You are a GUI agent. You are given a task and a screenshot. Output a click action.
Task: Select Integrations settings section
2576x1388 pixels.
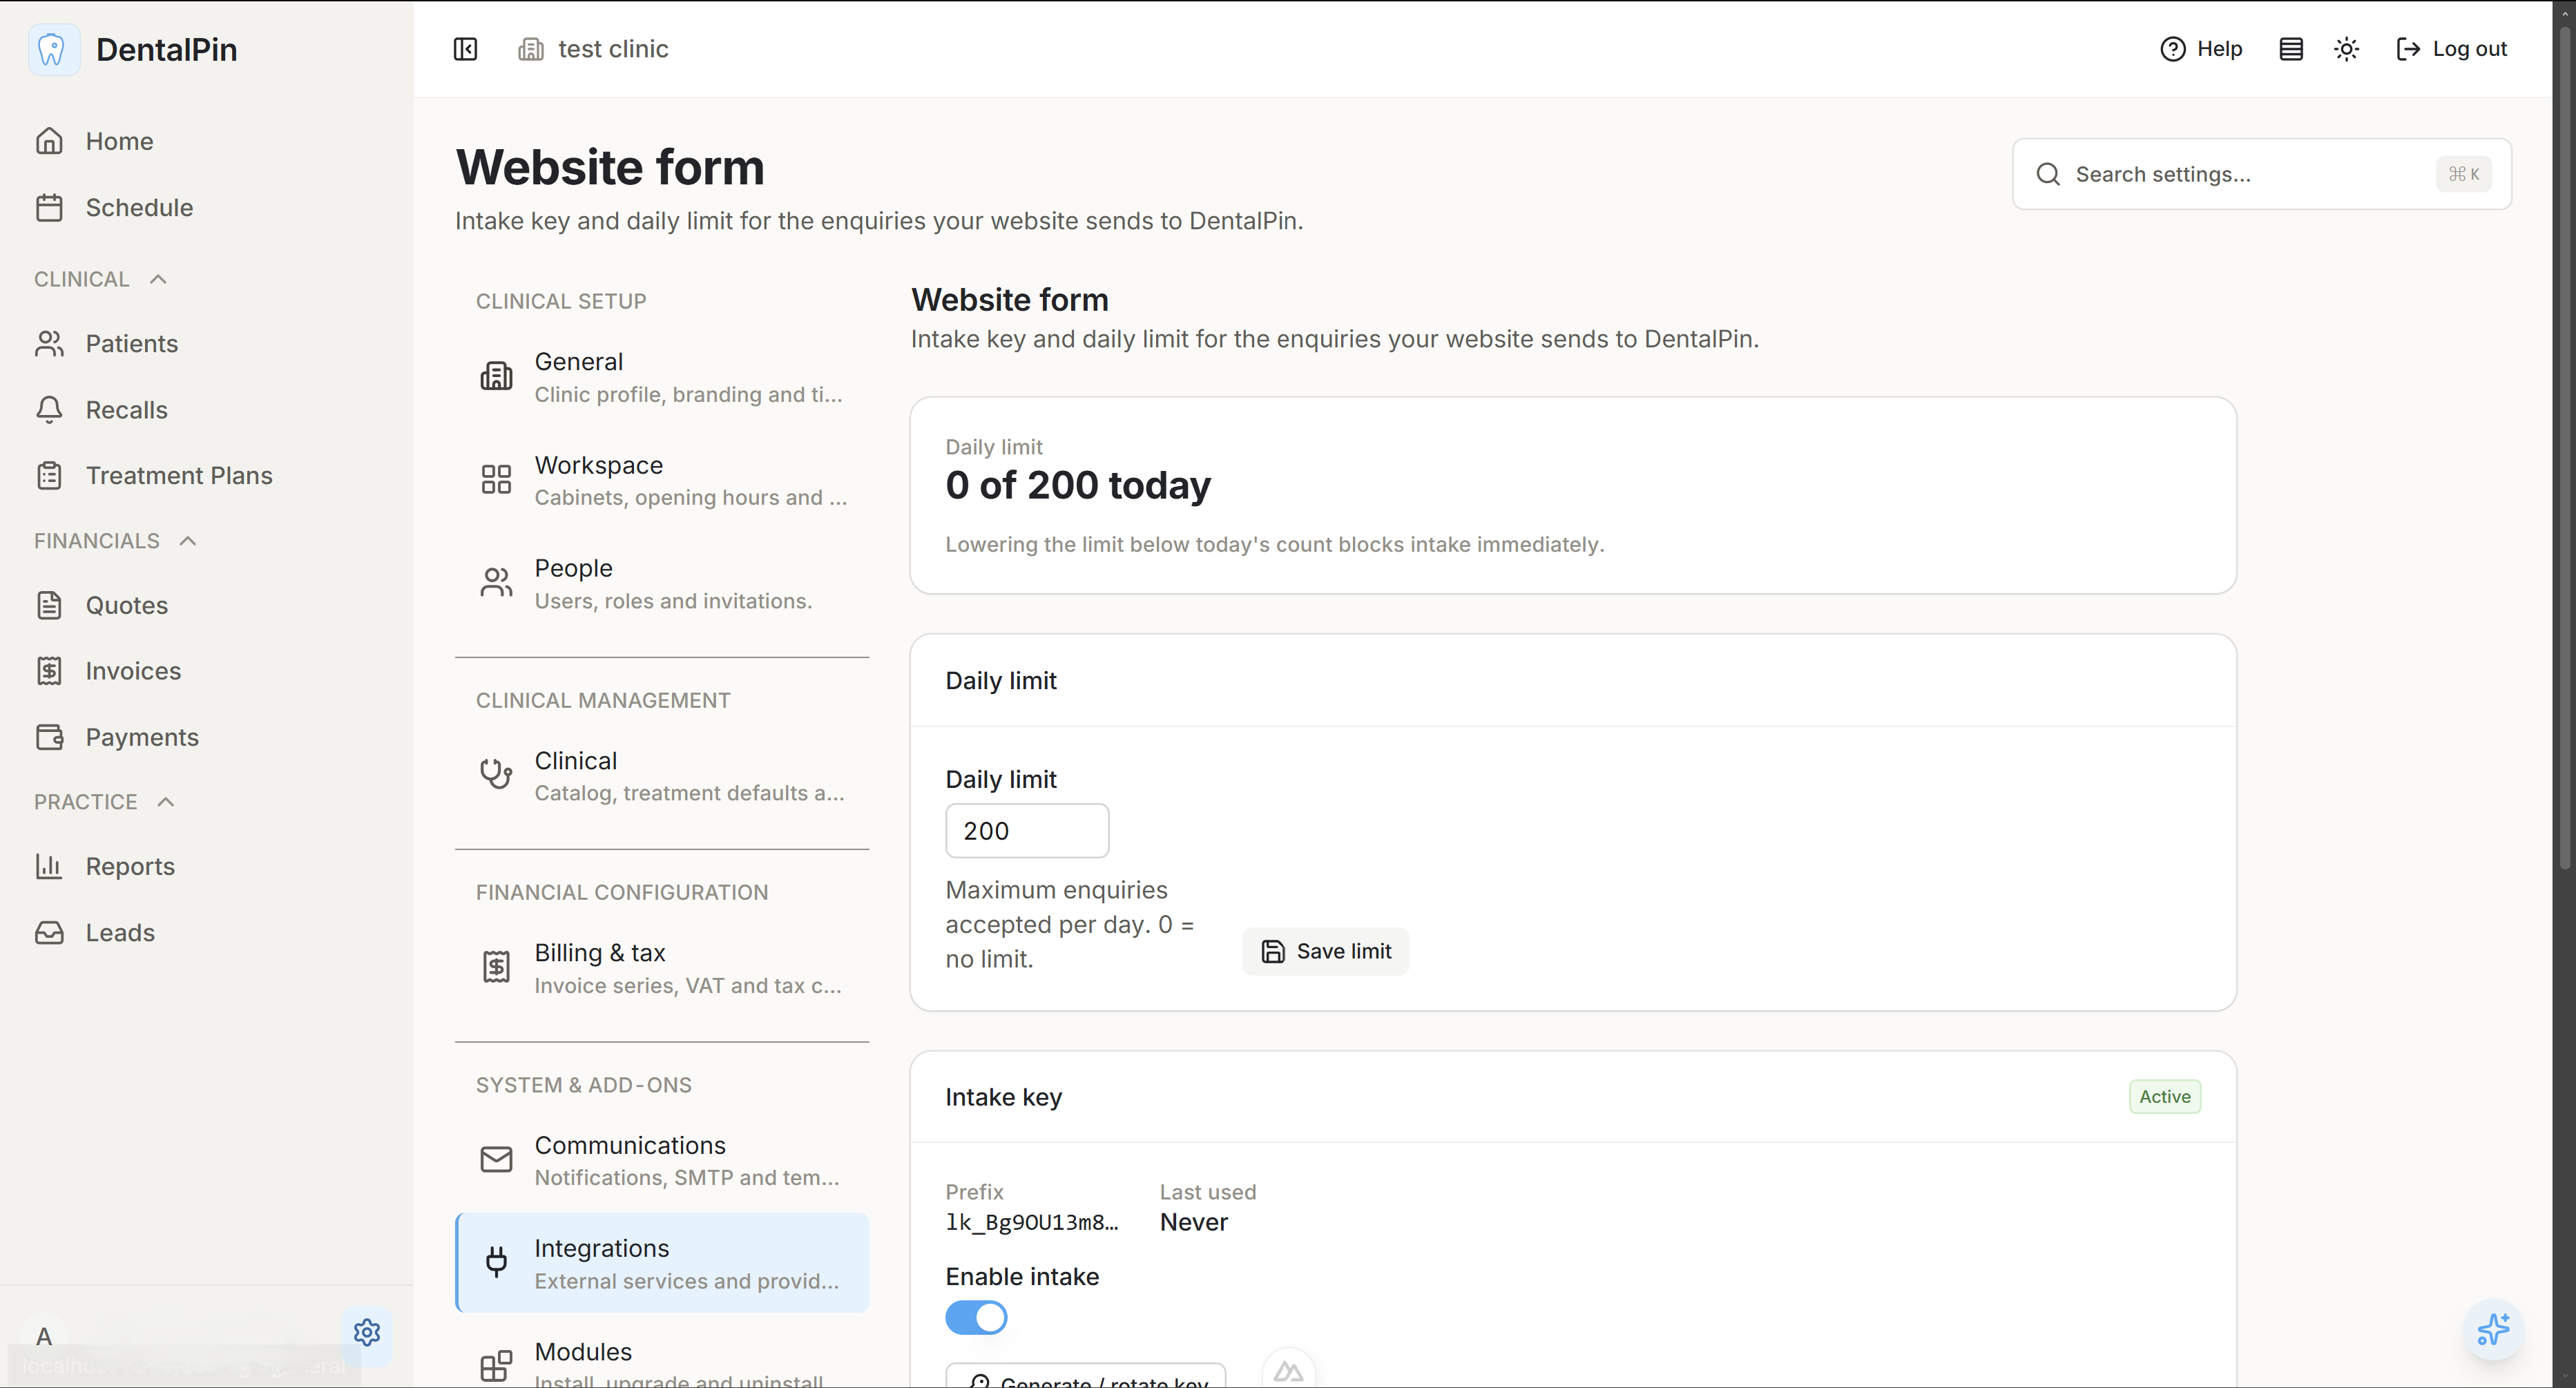tap(662, 1263)
